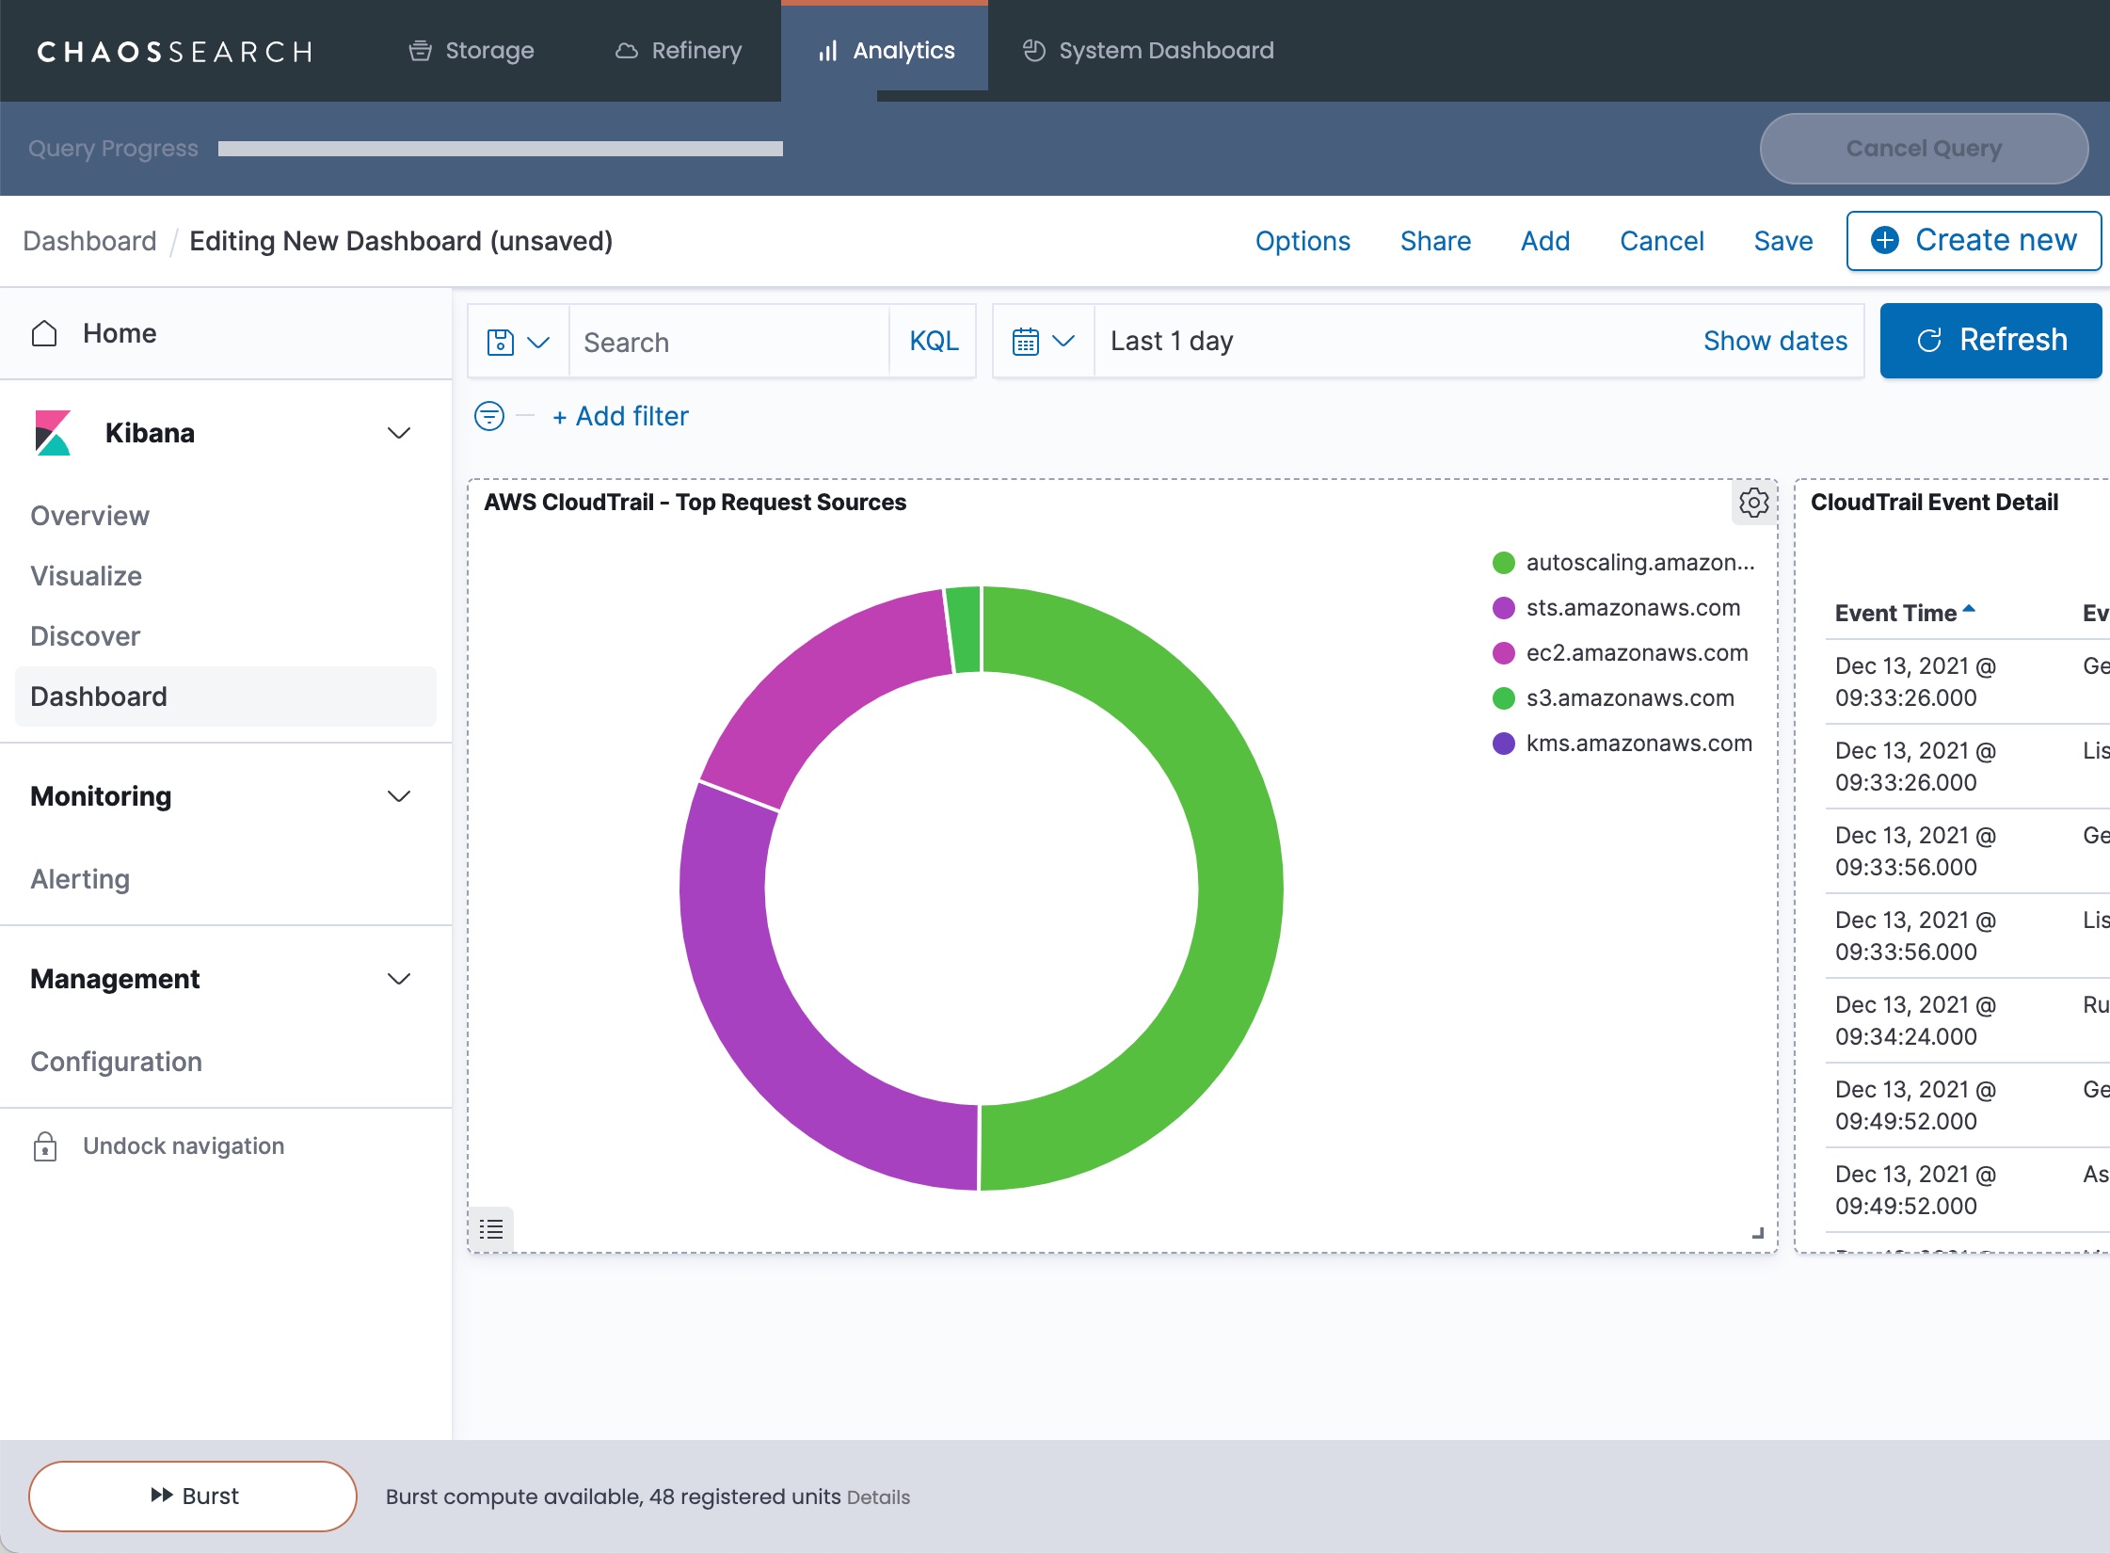2110x1553 pixels.
Task: Open Discover in the Kibana sidebar
Action: coord(86,636)
